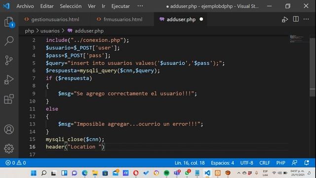The height and width of the screenshot is (178, 316).
Task: Open Microsoft Store from taskbar
Action: click(105, 173)
